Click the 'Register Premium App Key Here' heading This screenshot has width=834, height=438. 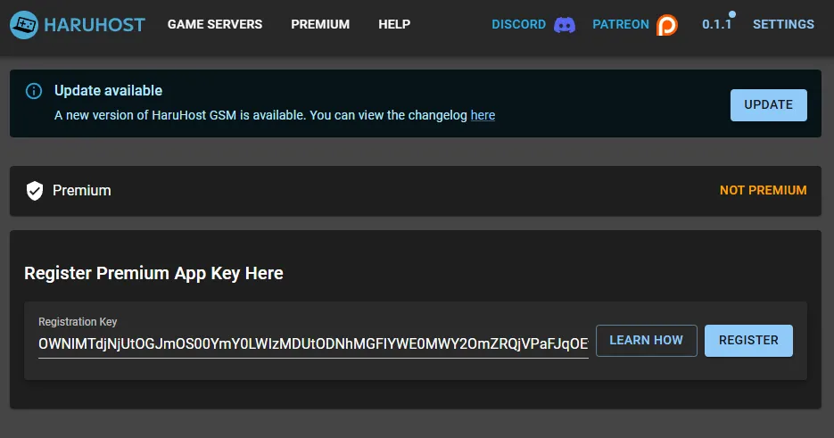(153, 273)
